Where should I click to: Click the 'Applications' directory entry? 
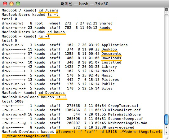[x=114, y=45]
